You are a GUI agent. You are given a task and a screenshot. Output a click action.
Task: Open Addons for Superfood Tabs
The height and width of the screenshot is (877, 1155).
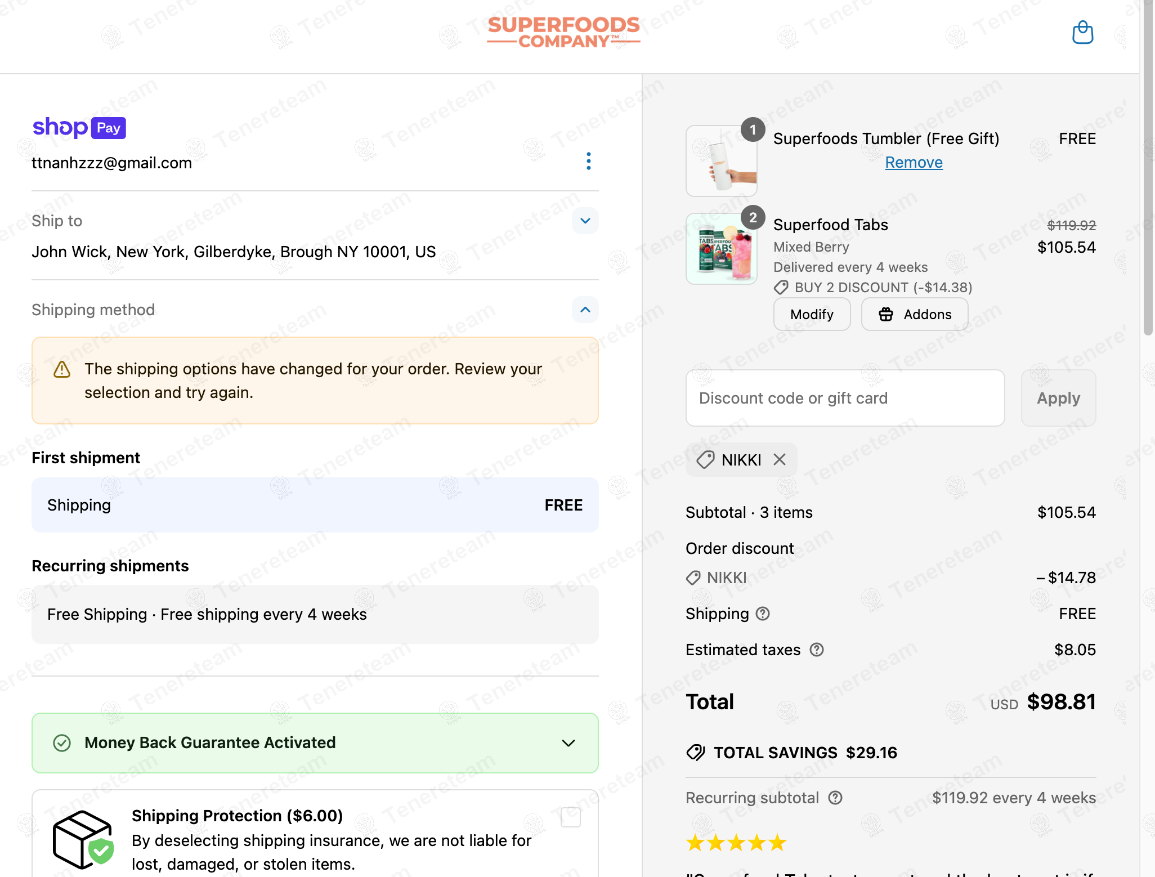click(x=915, y=314)
